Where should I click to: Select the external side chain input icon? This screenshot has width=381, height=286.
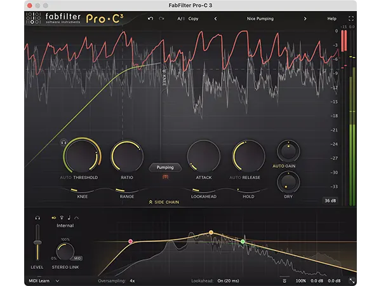pos(62,217)
